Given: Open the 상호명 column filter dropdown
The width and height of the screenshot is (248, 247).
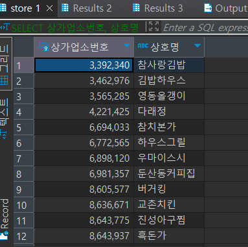Looking at the screenshot, I should pyautogui.click(x=197, y=45).
